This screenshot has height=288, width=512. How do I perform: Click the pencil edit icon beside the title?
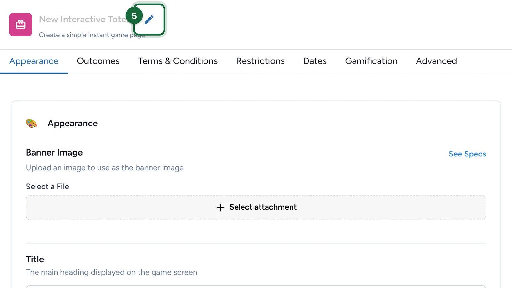pyautogui.click(x=149, y=20)
